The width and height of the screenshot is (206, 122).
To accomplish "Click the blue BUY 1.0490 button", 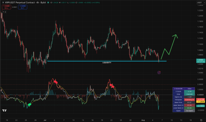I will [23, 7].
